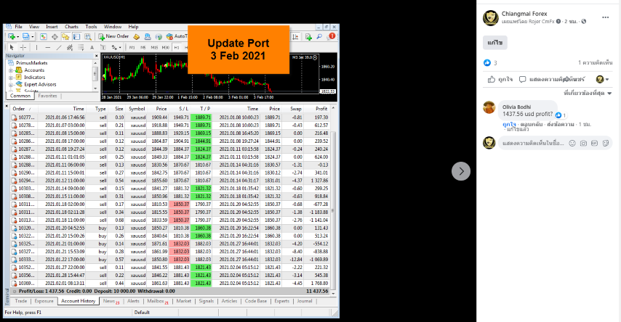Click the yellow book icon beside New Order
This screenshot has width=621, height=322.
tap(137, 36)
